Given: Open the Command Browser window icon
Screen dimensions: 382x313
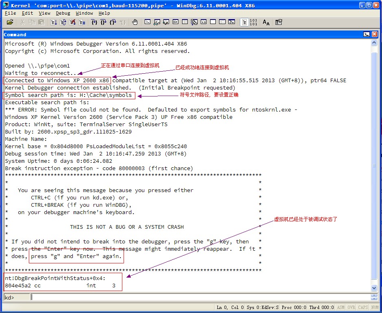Looking at the screenshot, I should (232, 22).
